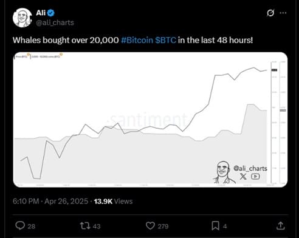
Task: Click the X logo in the chart watermark
Action: point(243,176)
